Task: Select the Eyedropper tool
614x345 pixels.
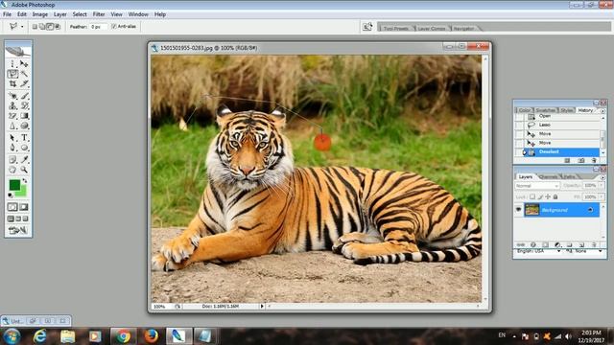Action: tap(24, 160)
